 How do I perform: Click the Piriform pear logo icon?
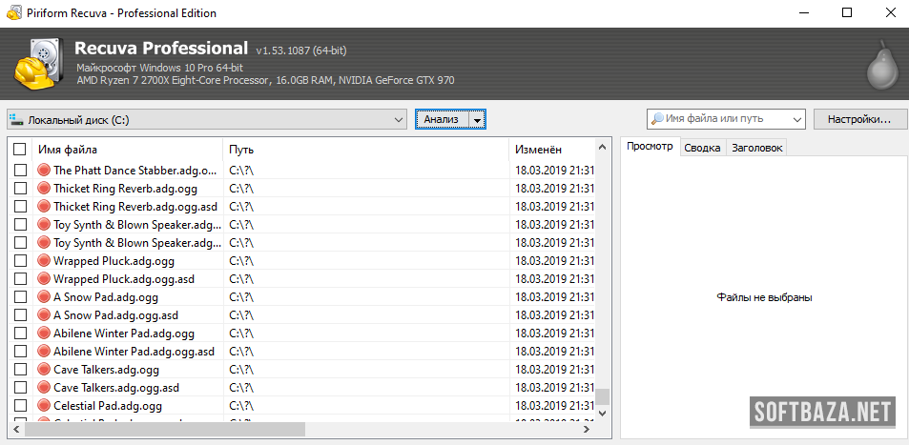[880, 65]
